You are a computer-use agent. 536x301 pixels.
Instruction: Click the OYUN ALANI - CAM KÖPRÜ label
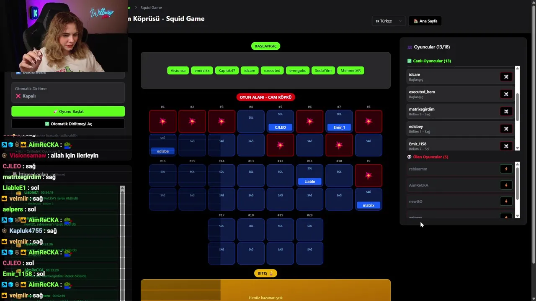(265, 97)
